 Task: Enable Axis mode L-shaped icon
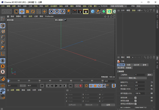3,54
